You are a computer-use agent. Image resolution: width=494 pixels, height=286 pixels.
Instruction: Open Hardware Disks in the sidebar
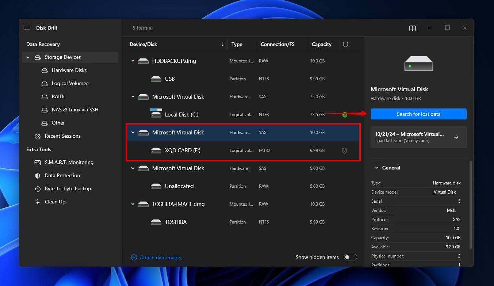69,70
